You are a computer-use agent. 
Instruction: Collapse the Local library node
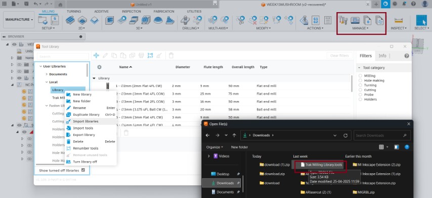(47, 82)
